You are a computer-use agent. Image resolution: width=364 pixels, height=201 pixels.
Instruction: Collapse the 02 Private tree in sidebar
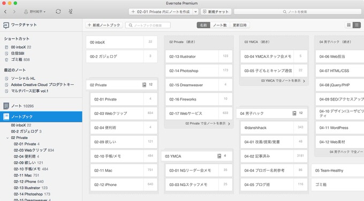pos(7,138)
